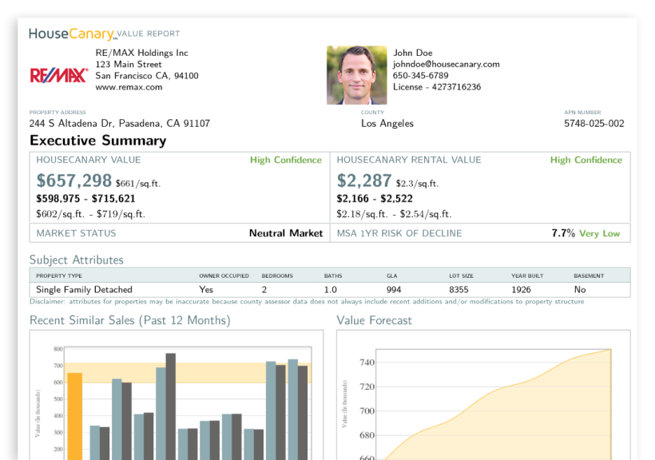This screenshot has width=655, height=460.
Task: Click the 'PROPERTY TYPE' column header
Action: (x=59, y=276)
